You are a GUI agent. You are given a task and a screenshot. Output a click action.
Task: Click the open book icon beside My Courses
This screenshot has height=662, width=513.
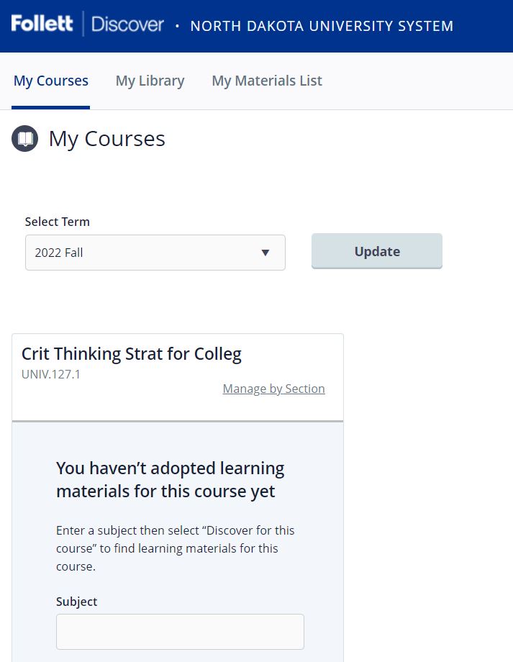25,138
